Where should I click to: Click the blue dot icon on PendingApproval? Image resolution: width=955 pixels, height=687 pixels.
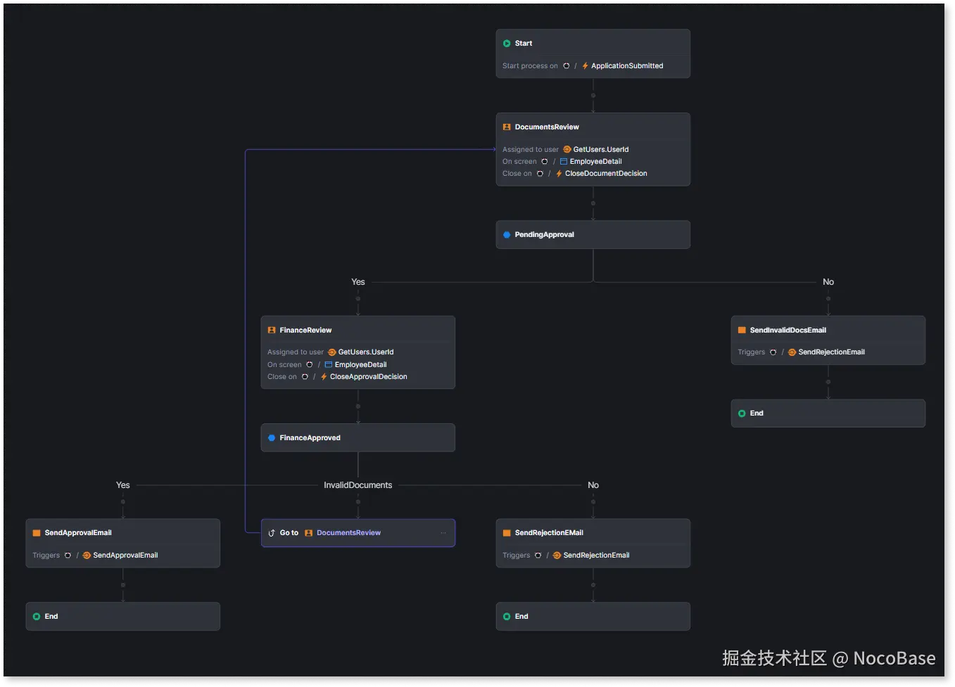pos(507,234)
